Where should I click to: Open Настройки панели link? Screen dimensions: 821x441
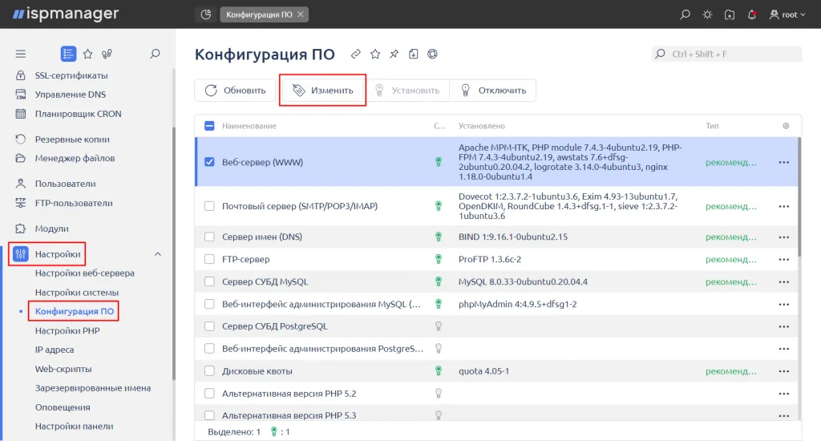point(74,427)
